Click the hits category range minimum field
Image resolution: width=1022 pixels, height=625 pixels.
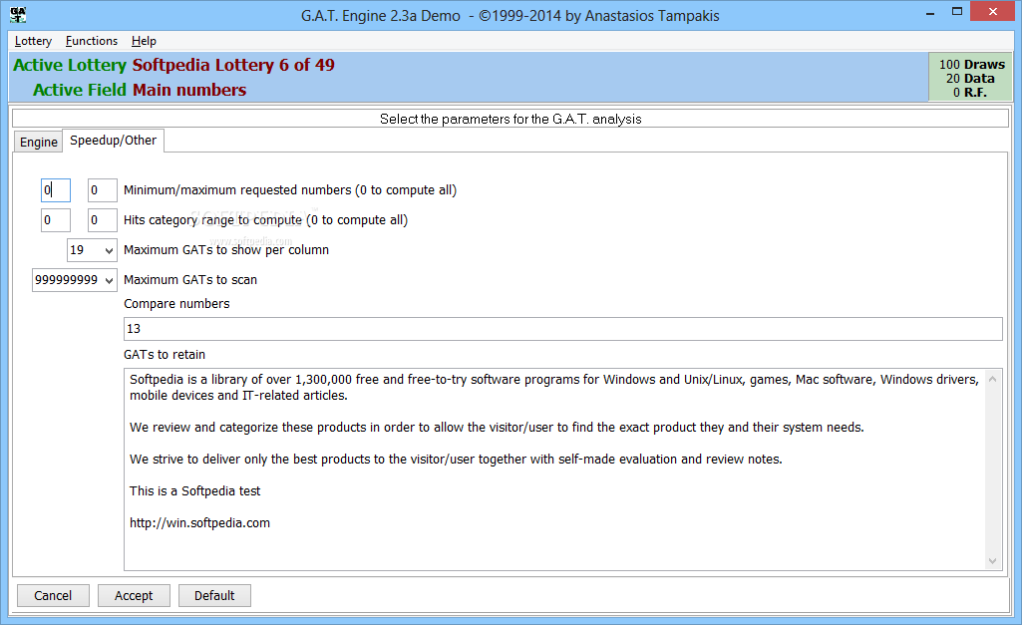click(x=56, y=220)
